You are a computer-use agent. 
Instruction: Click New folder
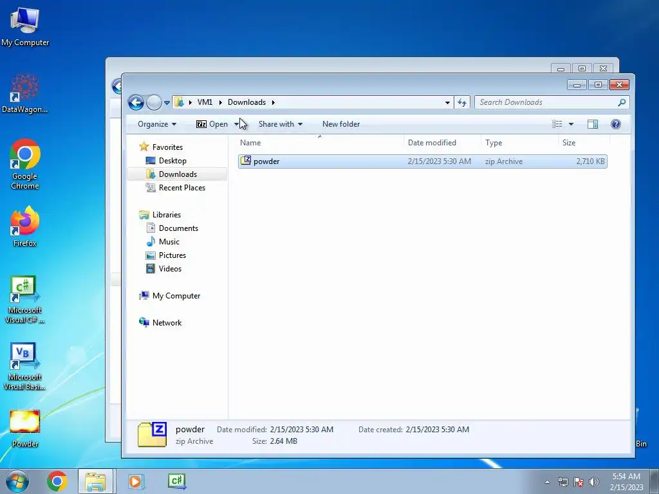341,124
